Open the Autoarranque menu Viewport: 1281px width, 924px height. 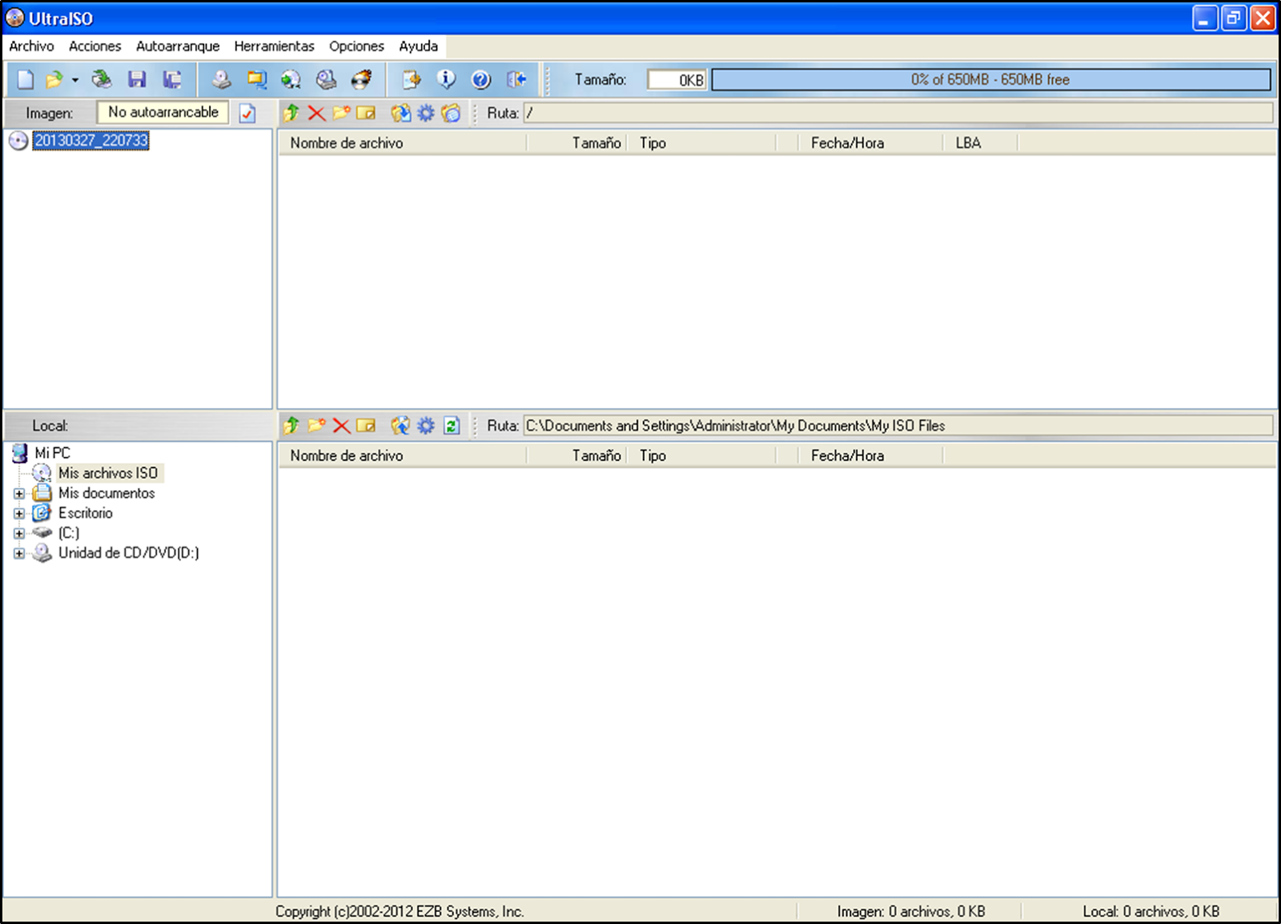click(178, 46)
